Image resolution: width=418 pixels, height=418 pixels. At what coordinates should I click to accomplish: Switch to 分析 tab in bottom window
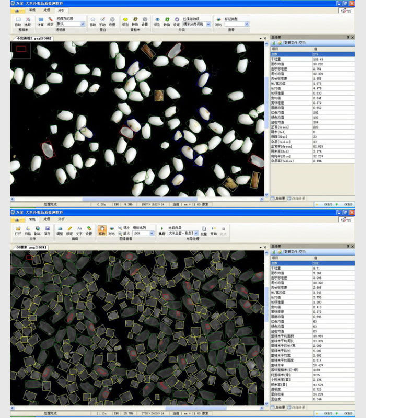(x=61, y=219)
